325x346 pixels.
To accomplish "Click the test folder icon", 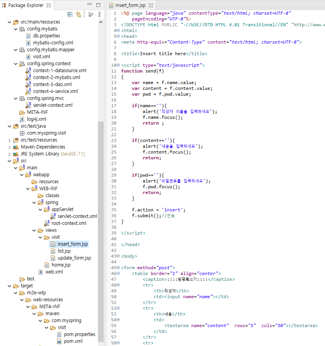I will point(22,279).
